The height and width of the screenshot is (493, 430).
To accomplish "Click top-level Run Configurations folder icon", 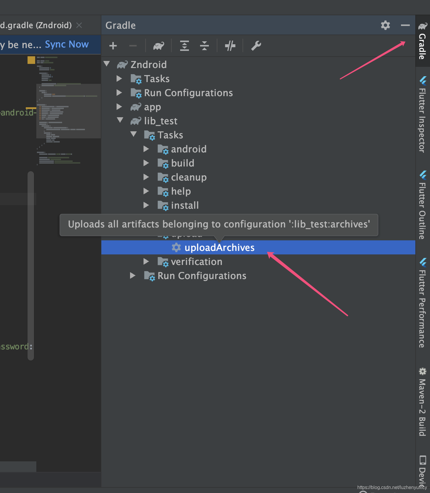I will [136, 93].
